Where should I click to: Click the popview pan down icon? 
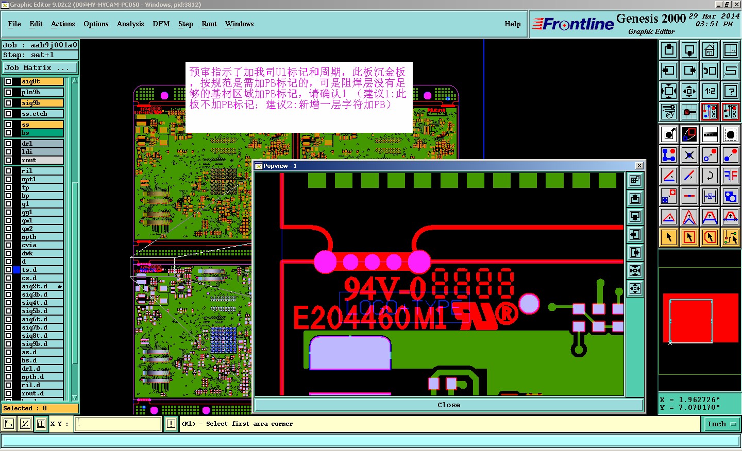click(x=635, y=216)
